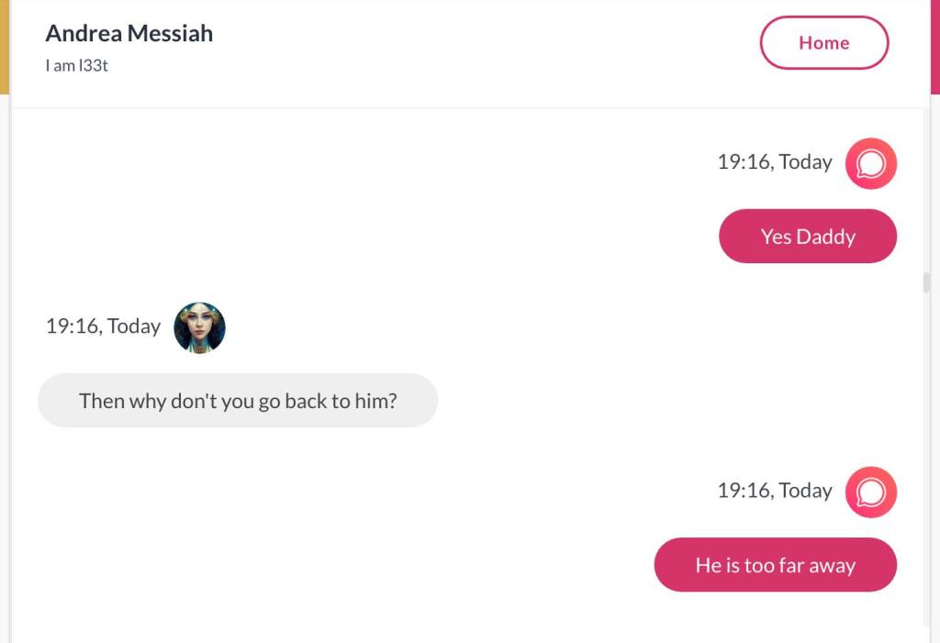Select the "Then why don't you go back to him?" message
Image resolution: width=940 pixels, height=643 pixels.
click(x=238, y=401)
